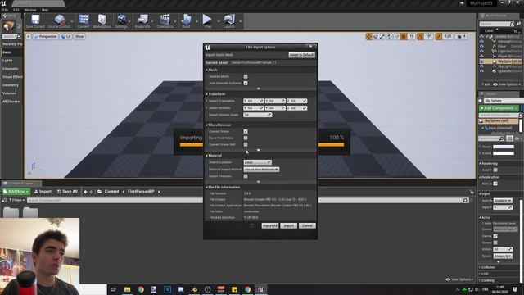524x295 pixels.
Task: Click the Import Uniform Scale field
Action: coord(257,115)
